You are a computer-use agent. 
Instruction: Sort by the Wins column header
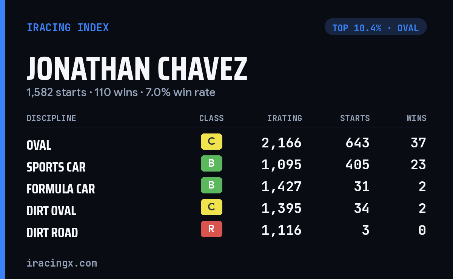coord(416,118)
